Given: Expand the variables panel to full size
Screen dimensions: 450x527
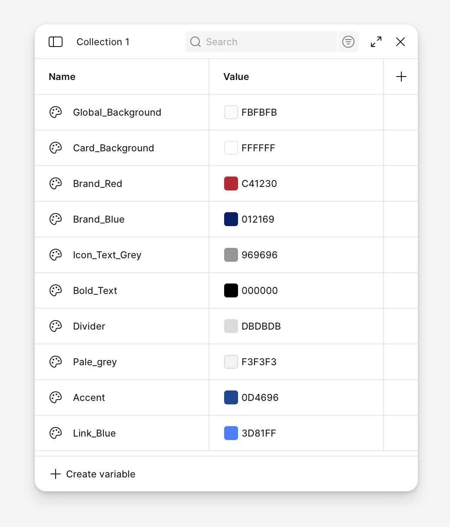Looking at the screenshot, I should (376, 42).
